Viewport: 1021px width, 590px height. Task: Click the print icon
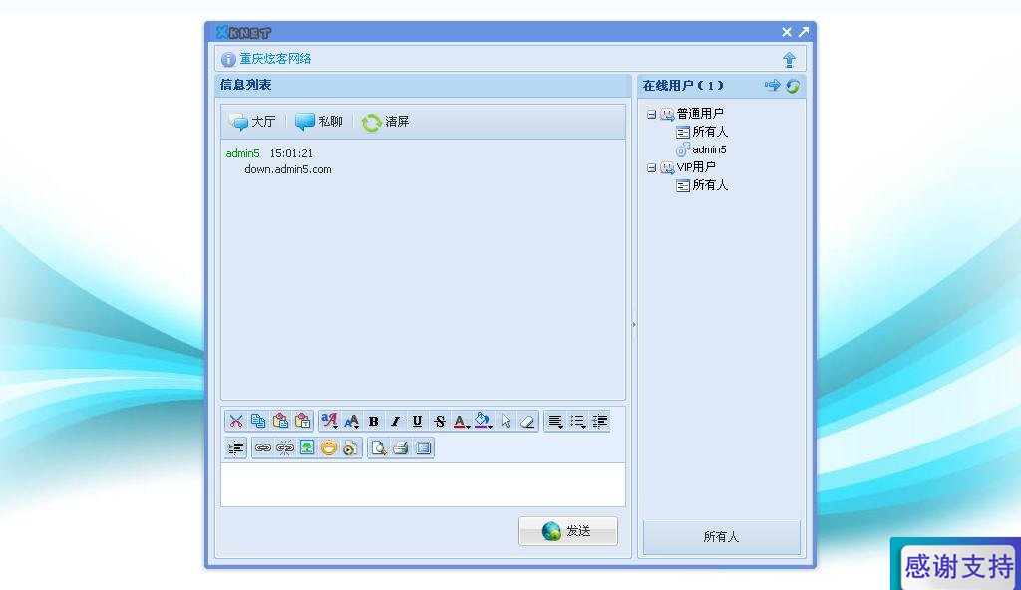tap(401, 447)
